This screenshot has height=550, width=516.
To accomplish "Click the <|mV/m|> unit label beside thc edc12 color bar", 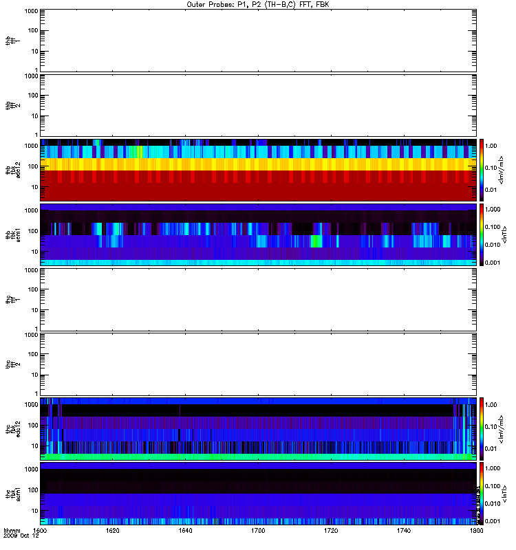I will pos(502,429).
